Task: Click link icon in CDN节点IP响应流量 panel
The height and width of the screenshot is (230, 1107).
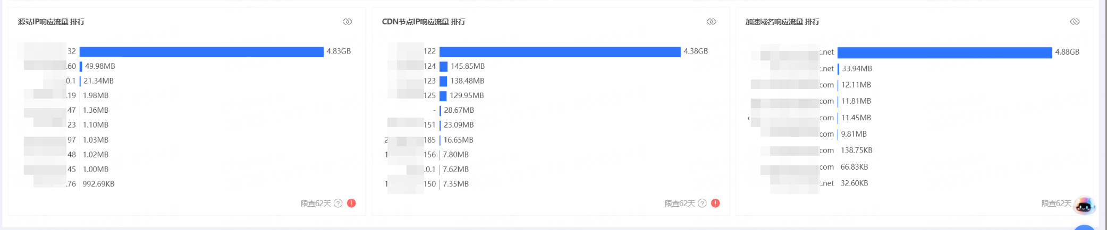Action: pyautogui.click(x=711, y=22)
